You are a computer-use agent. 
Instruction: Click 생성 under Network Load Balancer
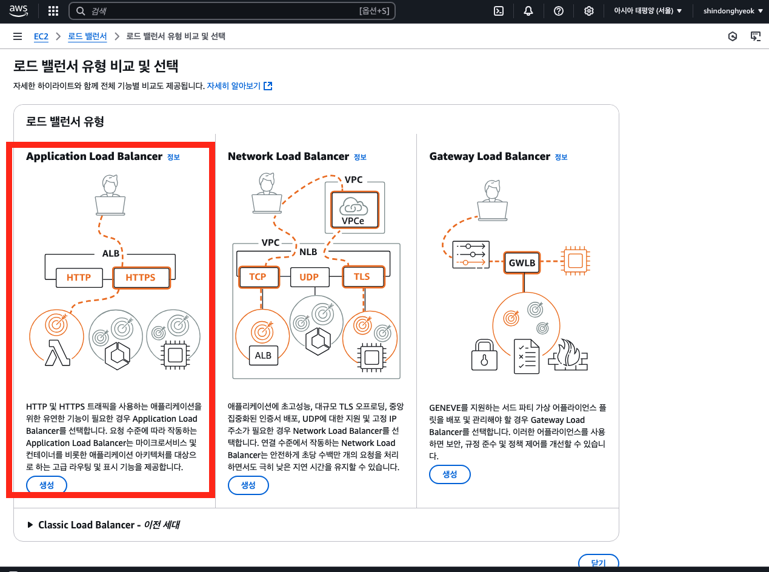pos(248,485)
